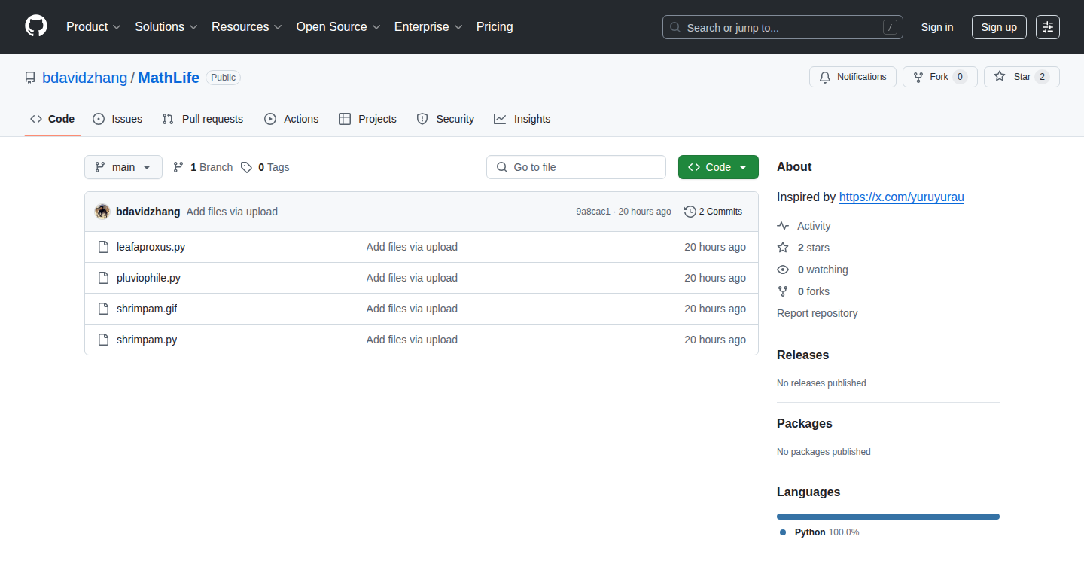Image resolution: width=1084 pixels, height=573 pixels.
Task: Click the clock history icon by 2 Commits
Action: [x=690, y=212]
